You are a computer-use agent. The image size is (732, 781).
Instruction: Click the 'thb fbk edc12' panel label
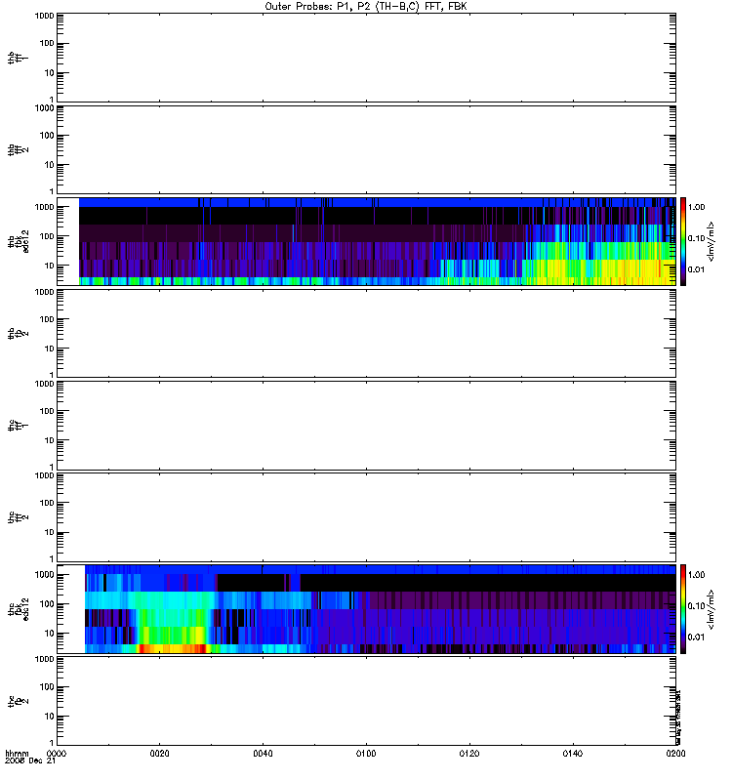[x=19, y=241]
